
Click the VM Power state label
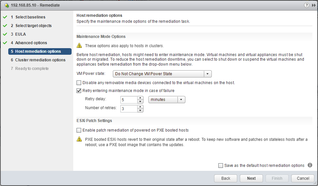tap(91, 74)
